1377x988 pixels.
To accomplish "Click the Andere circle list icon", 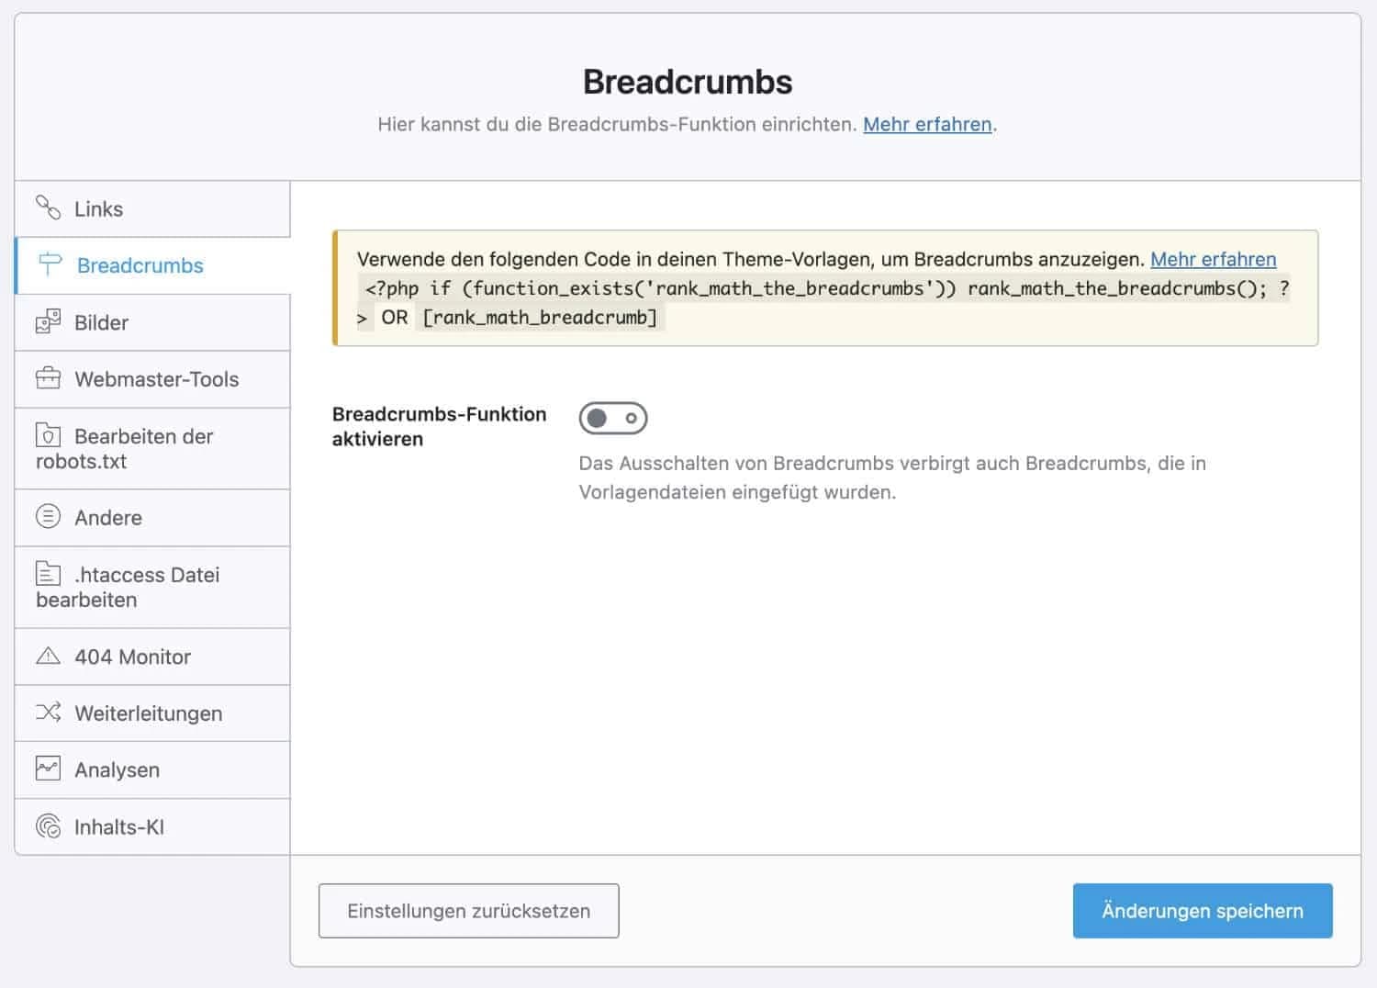I will tap(48, 516).
